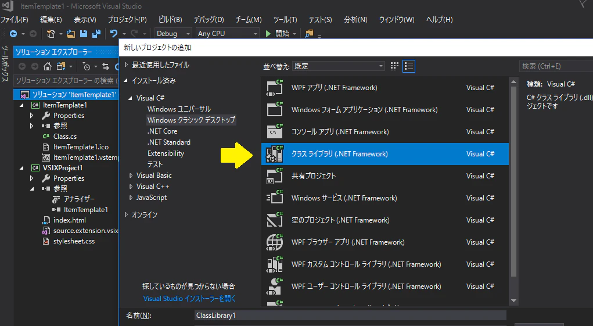Collapse the VSIXProject1 project node
The height and width of the screenshot is (326, 593).
coord(21,168)
